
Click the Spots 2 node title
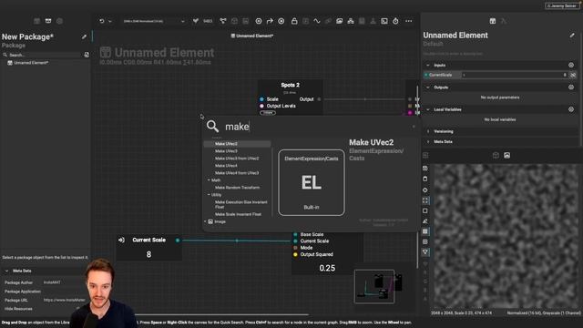coord(290,85)
